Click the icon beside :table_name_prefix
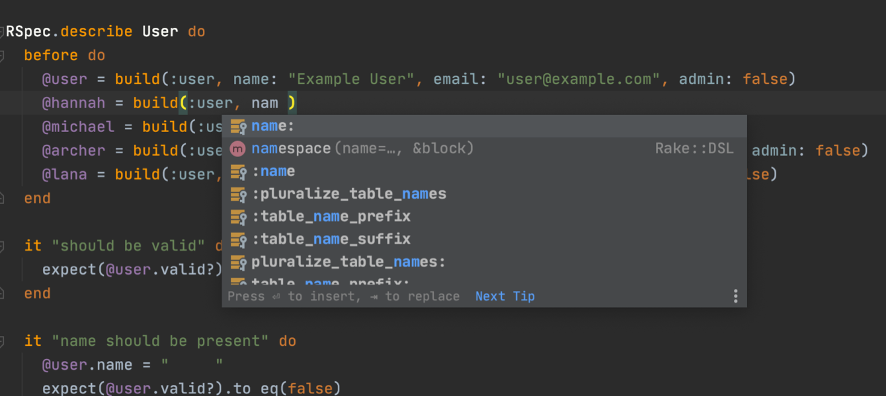 (238, 216)
